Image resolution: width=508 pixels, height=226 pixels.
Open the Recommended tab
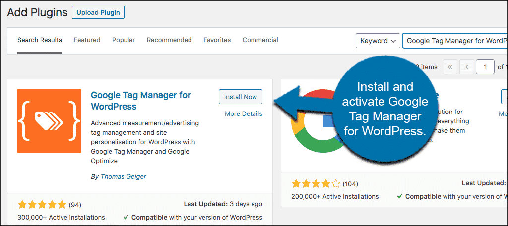[x=169, y=40]
